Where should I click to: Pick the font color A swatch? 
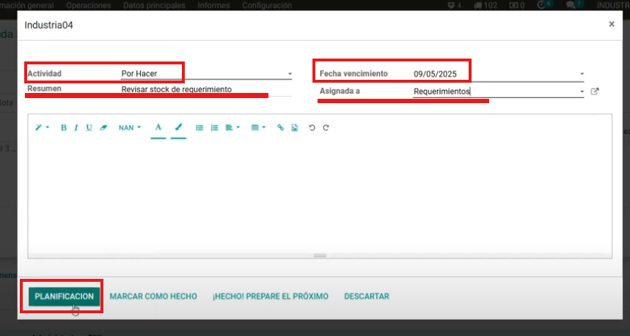pyautogui.click(x=158, y=127)
